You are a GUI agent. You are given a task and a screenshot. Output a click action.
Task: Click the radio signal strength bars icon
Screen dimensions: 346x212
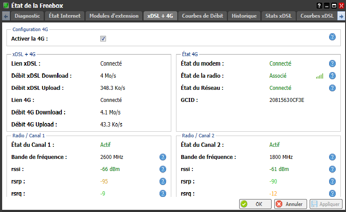pyautogui.click(x=319, y=76)
